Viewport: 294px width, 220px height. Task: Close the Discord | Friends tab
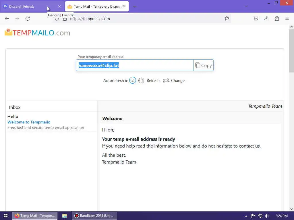59,7
